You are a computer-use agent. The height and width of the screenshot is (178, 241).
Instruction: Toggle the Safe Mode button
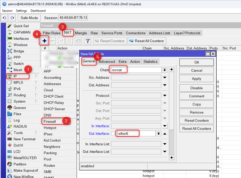pos(29,18)
